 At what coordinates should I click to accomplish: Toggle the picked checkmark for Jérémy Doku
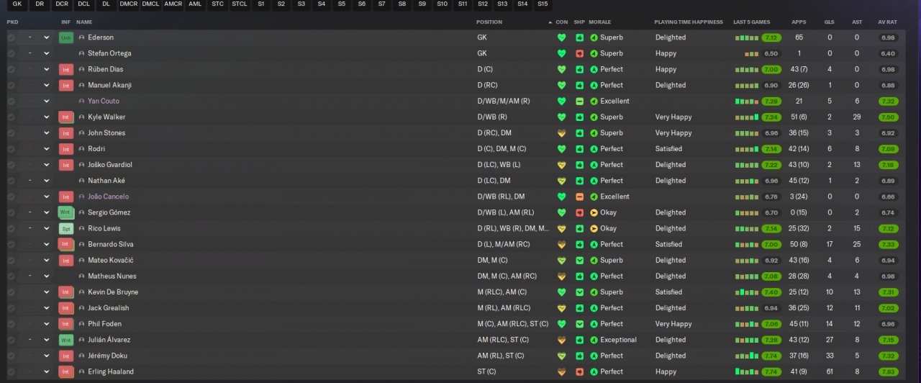tap(11, 356)
